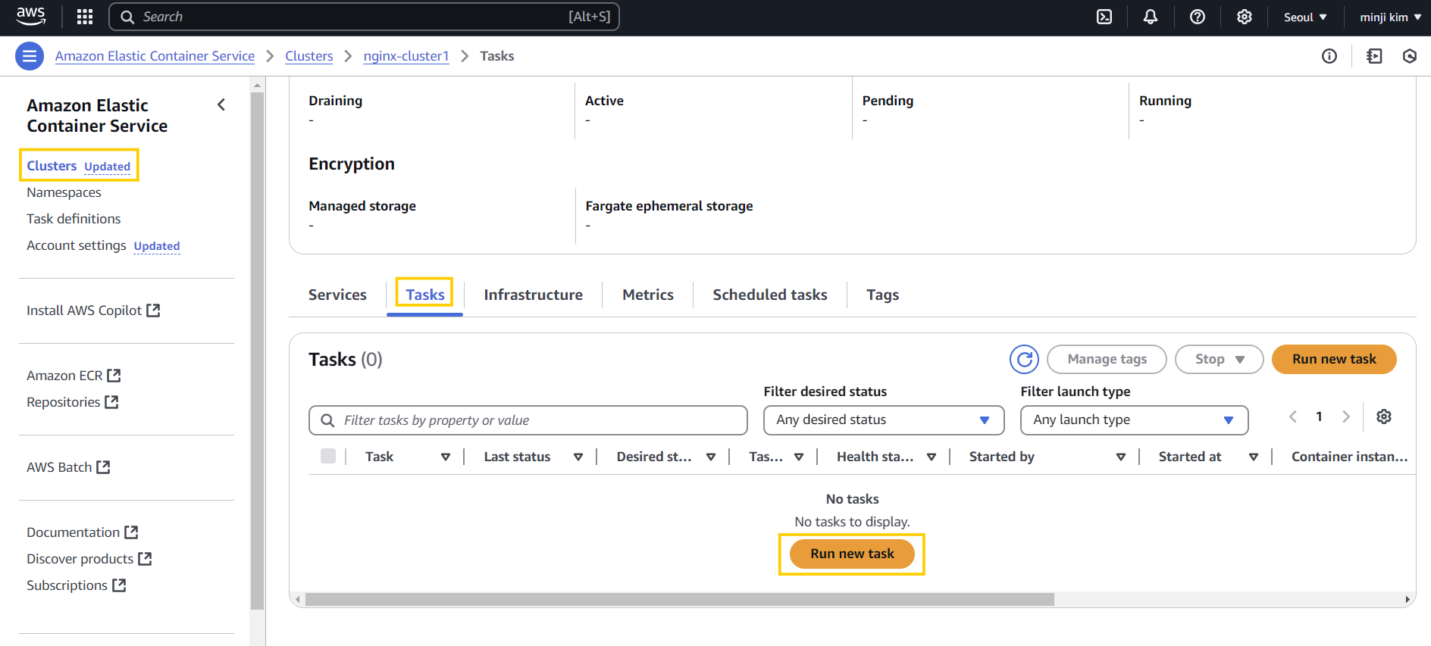Click Run new task in header

pyautogui.click(x=1334, y=359)
